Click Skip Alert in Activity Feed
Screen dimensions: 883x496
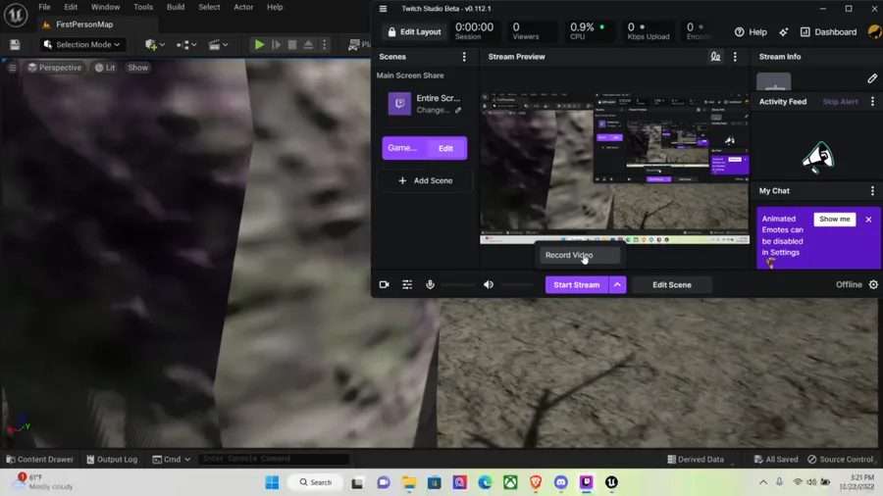840,102
